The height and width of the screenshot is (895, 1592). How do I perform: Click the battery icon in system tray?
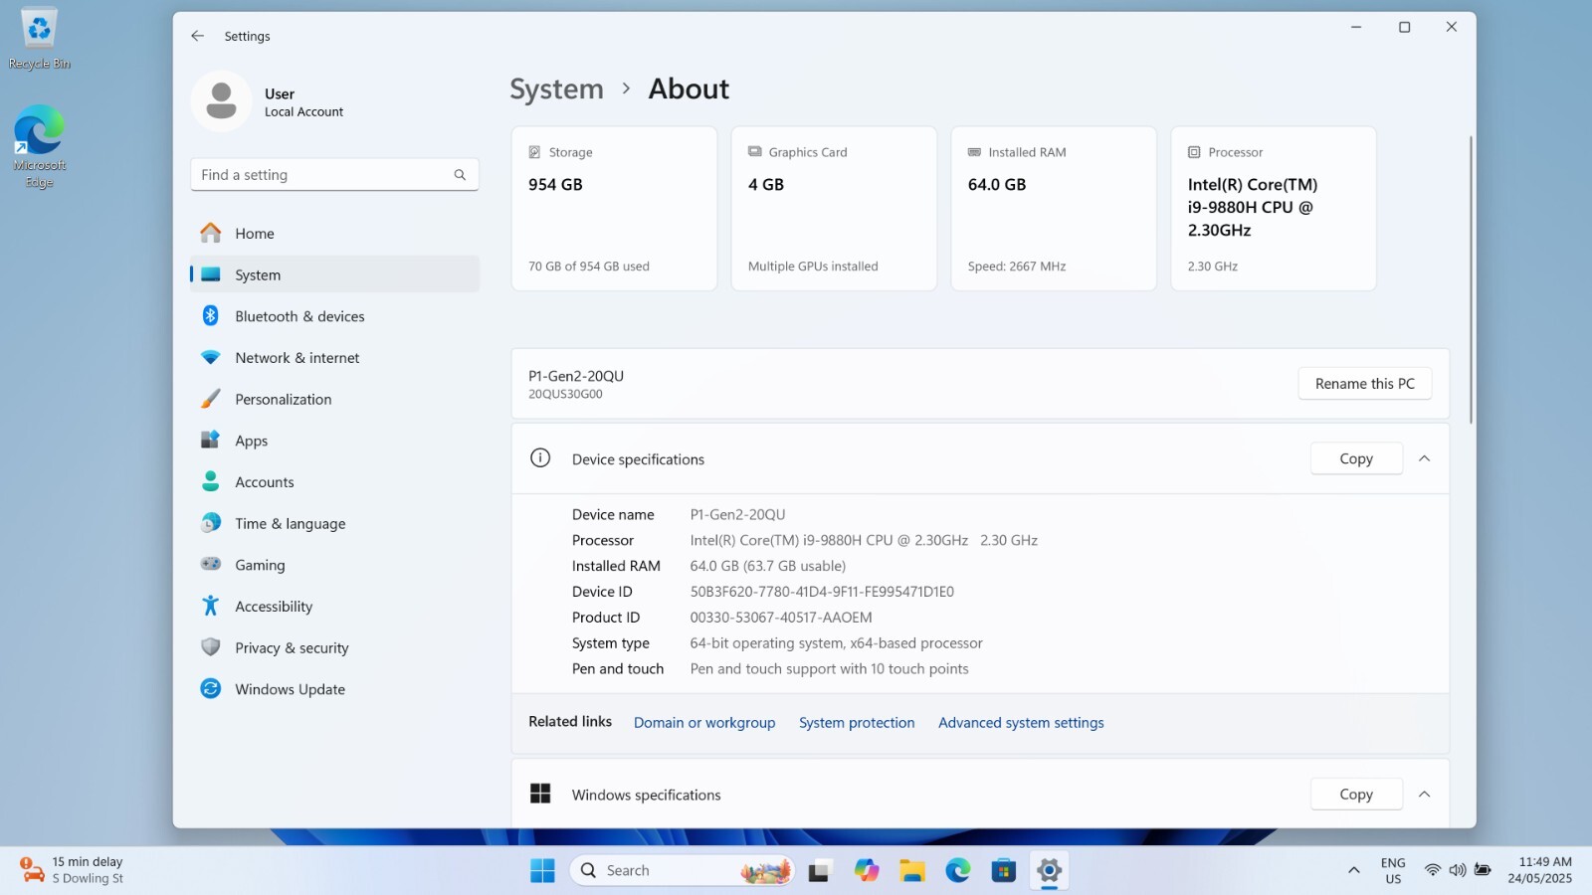coord(1483,870)
